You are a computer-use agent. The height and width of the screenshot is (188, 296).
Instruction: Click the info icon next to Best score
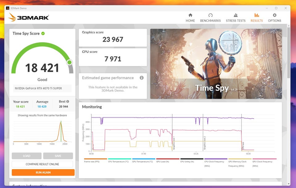[x=68, y=101]
